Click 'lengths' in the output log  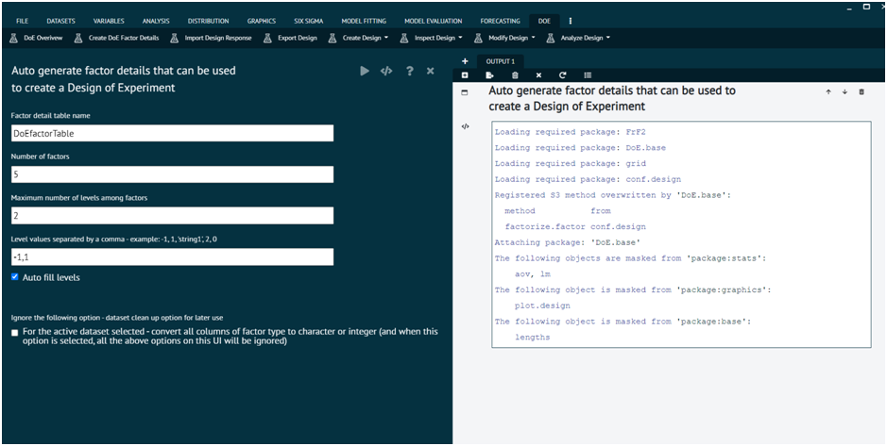click(533, 338)
